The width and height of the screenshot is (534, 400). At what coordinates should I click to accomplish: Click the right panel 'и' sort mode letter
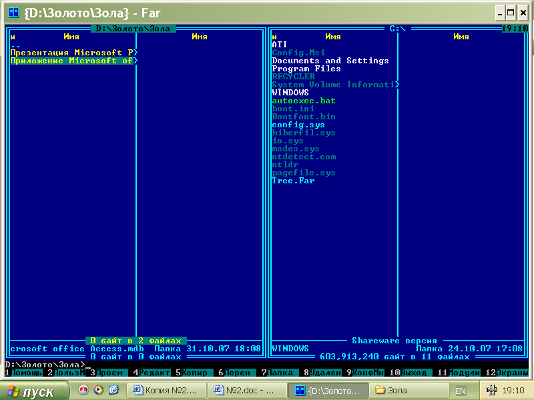274,37
